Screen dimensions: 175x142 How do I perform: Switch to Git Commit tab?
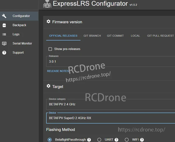click(115, 36)
